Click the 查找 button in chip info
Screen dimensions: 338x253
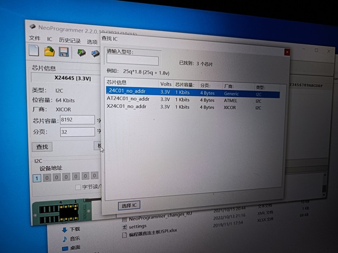[x=42, y=147]
